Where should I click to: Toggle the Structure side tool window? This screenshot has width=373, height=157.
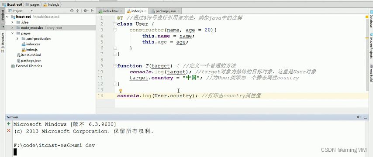click(3, 42)
